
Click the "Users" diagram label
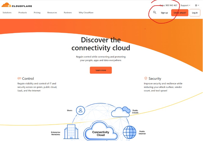[x=69, y=110]
